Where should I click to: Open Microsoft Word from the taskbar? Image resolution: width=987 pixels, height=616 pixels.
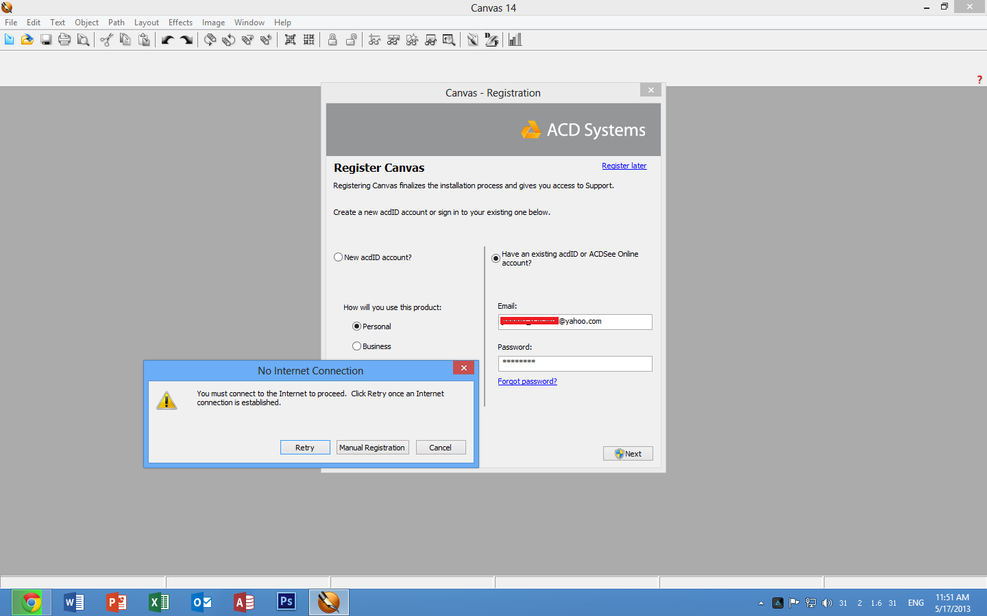73,602
